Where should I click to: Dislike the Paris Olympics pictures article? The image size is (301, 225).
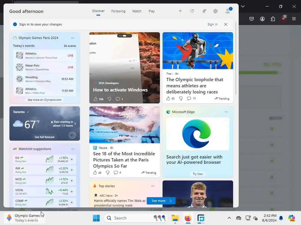[108, 173]
